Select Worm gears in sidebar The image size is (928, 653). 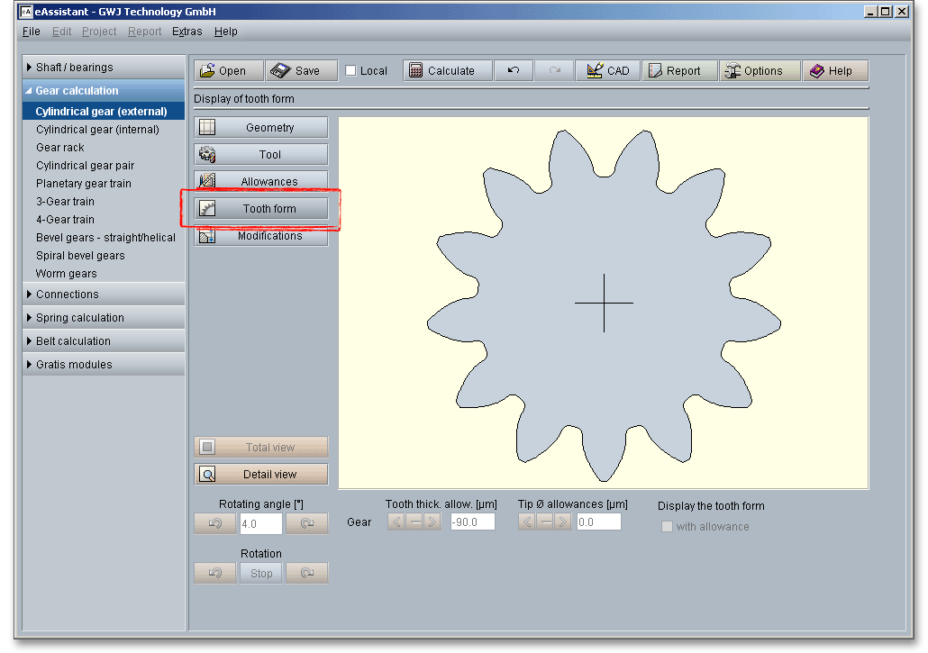[x=67, y=274]
